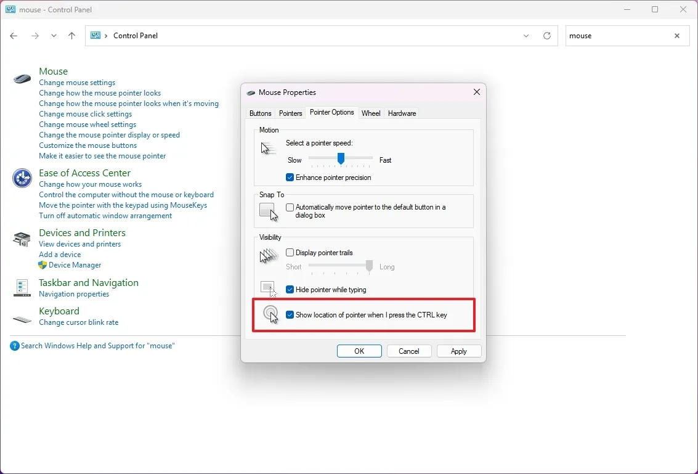
Task: Click the Control Panel icon in the address bar
Action: pos(97,36)
